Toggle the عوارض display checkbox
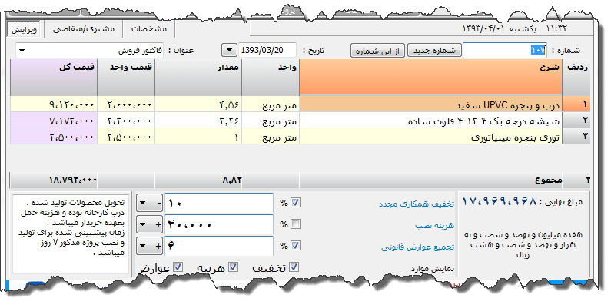Screen dimensions: 611x308 coord(178,267)
